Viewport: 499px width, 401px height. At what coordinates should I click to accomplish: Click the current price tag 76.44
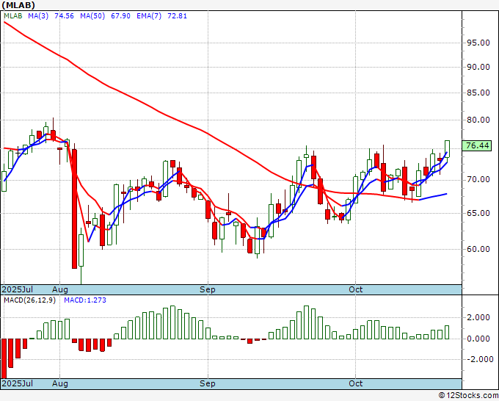pos(477,145)
